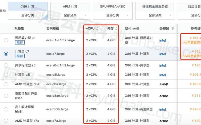Click the ecs.c8a.large instance spec
The height and width of the screenshot is (125, 201).
[x=56, y=84]
